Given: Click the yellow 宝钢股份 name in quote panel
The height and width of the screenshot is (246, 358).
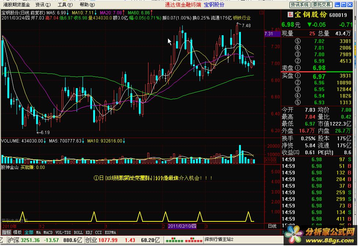Looking at the screenshot, I should [311, 15].
